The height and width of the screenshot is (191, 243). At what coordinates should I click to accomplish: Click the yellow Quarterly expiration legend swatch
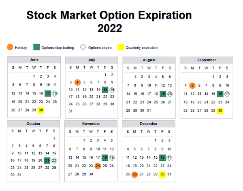[x=120, y=47]
